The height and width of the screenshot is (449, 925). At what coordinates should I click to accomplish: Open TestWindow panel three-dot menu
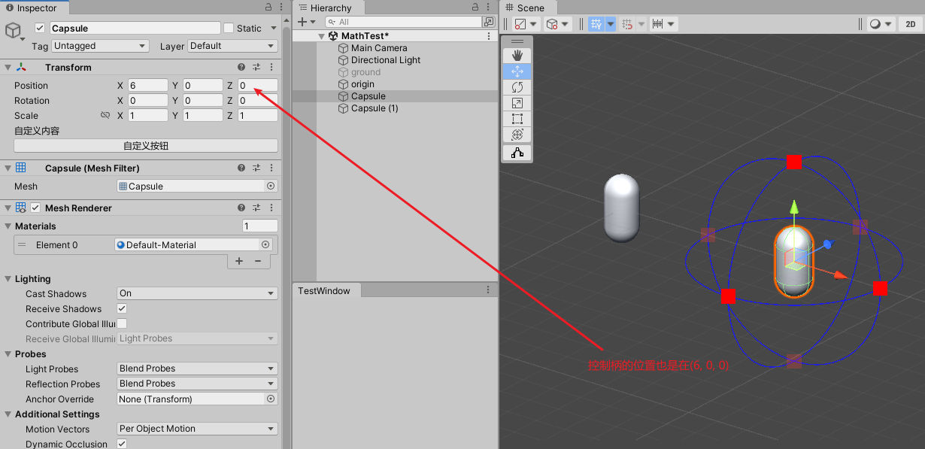point(488,290)
